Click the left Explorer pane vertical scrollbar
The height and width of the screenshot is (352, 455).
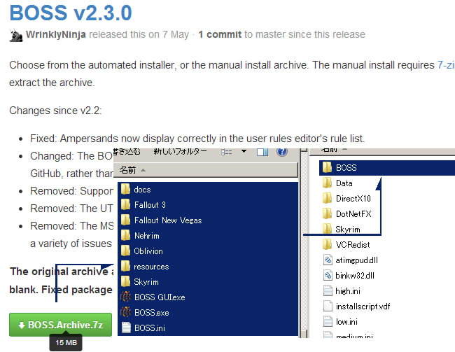pyautogui.click(x=304, y=243)
